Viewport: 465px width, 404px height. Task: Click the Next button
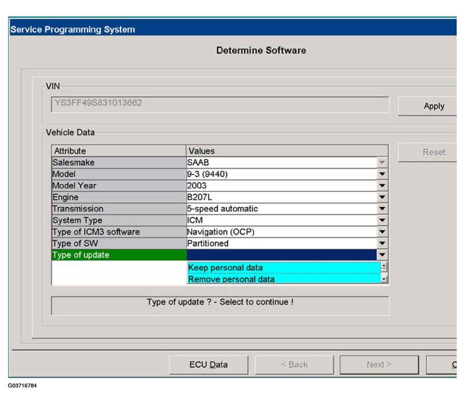379,365
